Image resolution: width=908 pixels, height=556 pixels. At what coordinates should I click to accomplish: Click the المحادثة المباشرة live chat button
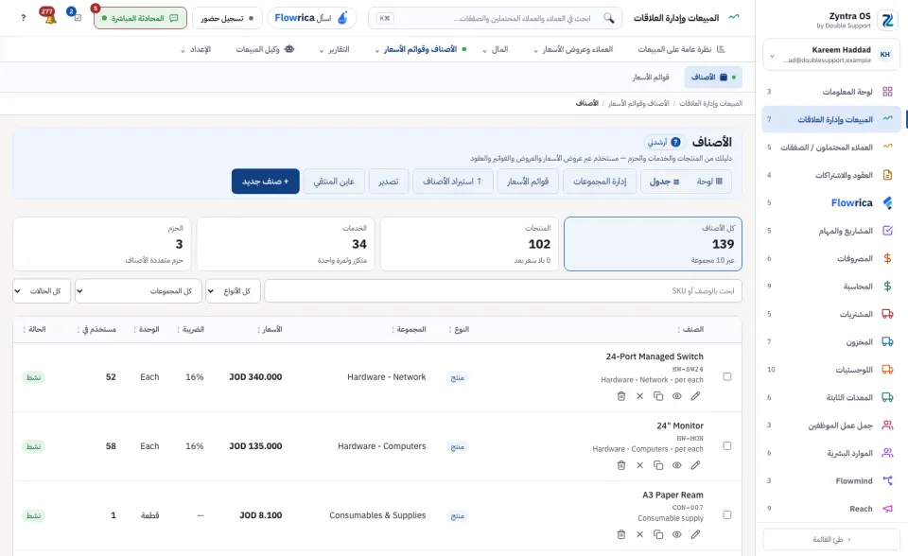click(x=140, y=18)
